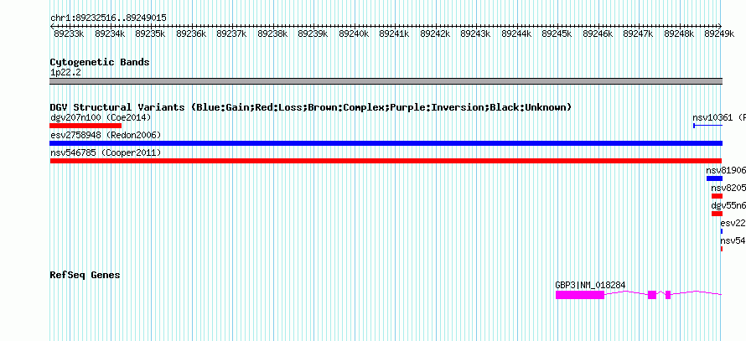Open the esv22 variant label
The height and width of the screenshot is (341, 746).
coord(733,224)
